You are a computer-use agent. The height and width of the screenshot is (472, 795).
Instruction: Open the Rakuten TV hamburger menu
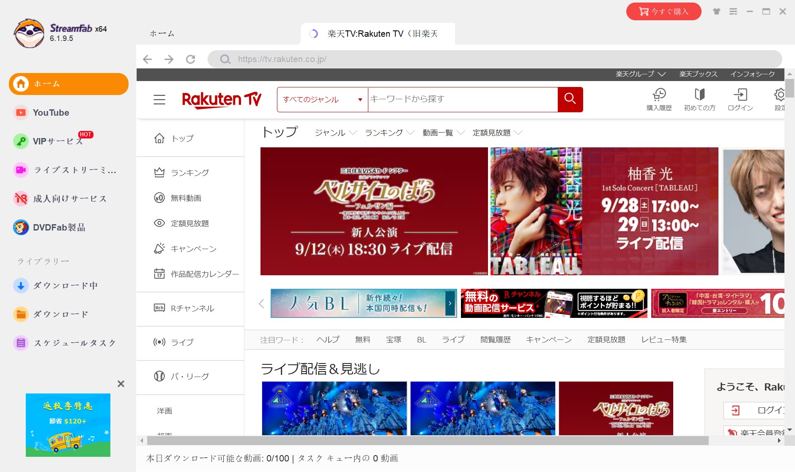point(159,100)
